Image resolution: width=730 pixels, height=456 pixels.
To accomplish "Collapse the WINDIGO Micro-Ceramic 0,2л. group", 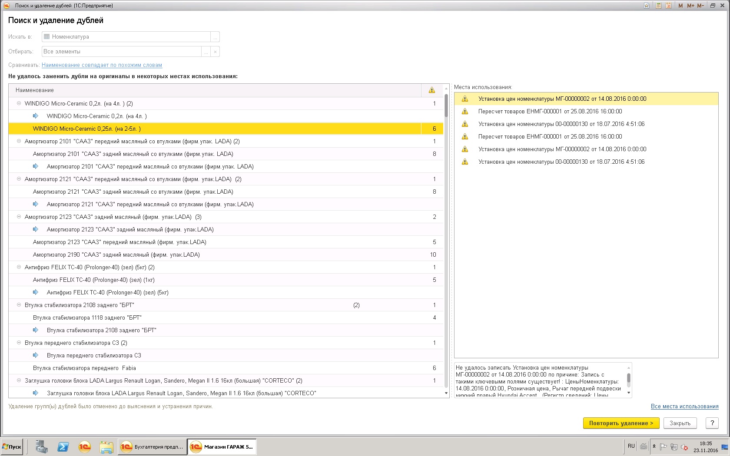I will click(19, 103).
